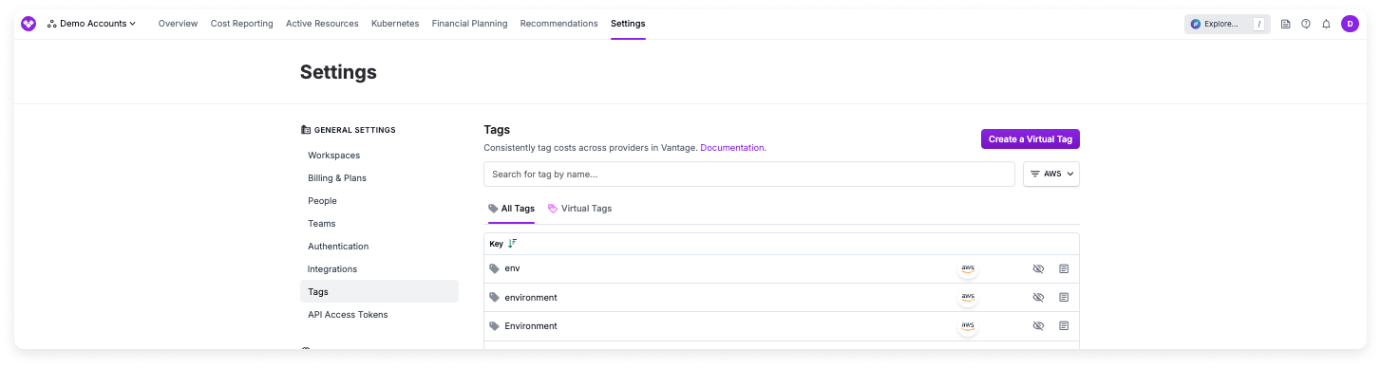Click the General Settings section heading

pos(348,130)
